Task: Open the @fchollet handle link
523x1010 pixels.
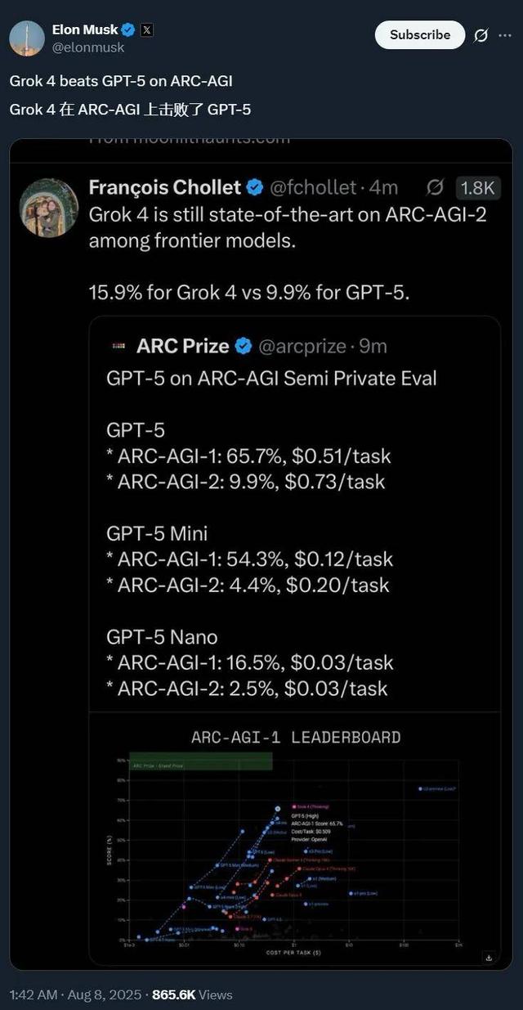Action: pyautogui.click(x=311, y=187)
